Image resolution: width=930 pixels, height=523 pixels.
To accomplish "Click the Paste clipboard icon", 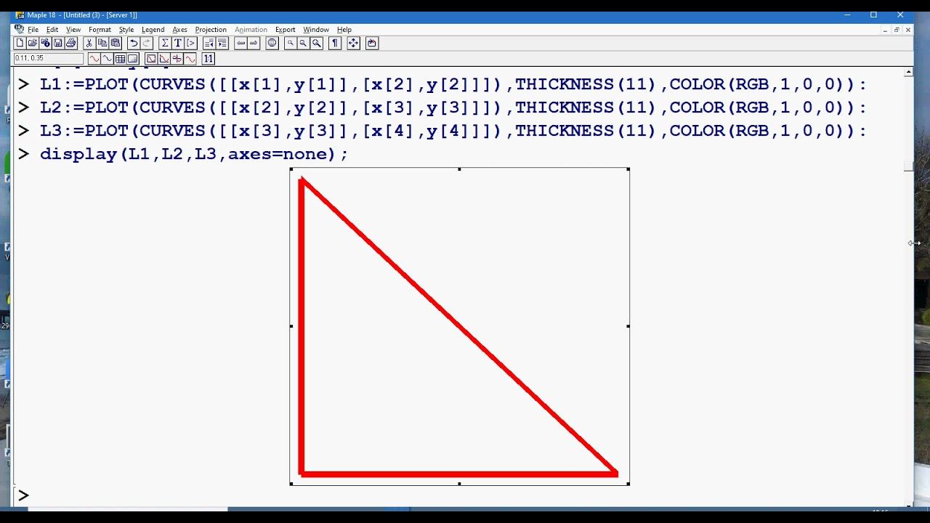I will [x=115, y=43].
